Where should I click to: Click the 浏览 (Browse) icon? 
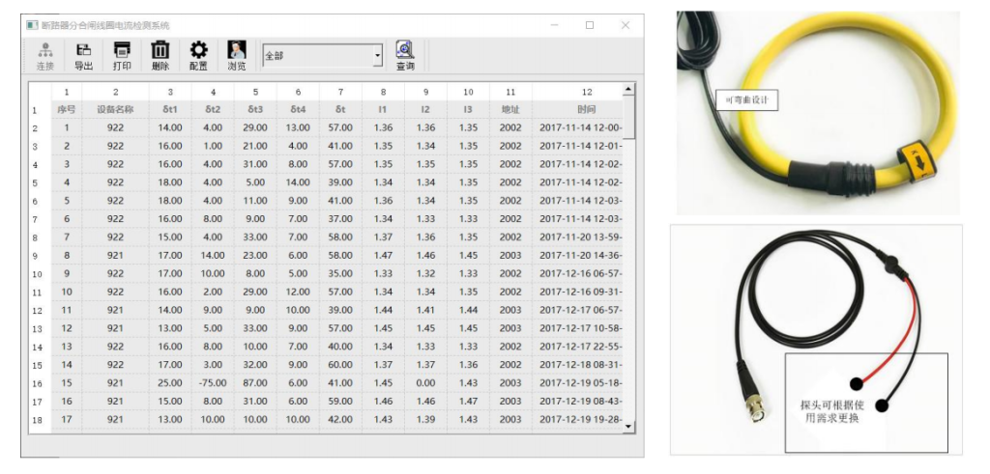[237, 56]
